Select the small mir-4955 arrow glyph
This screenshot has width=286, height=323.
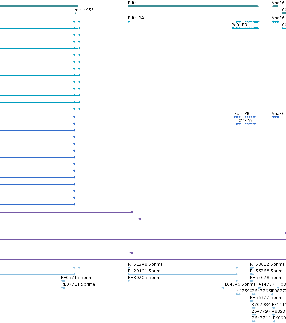coord(75,13)
